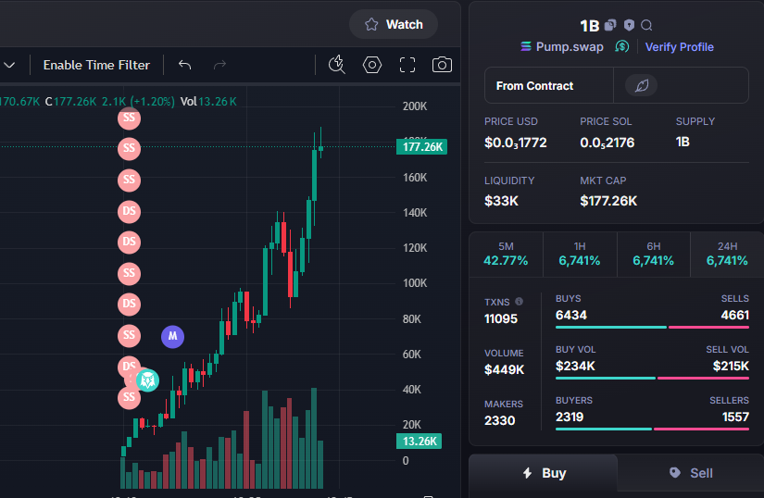Click the sellers count 1557
Screen dimensions: 764x498
tap(735, 417)
